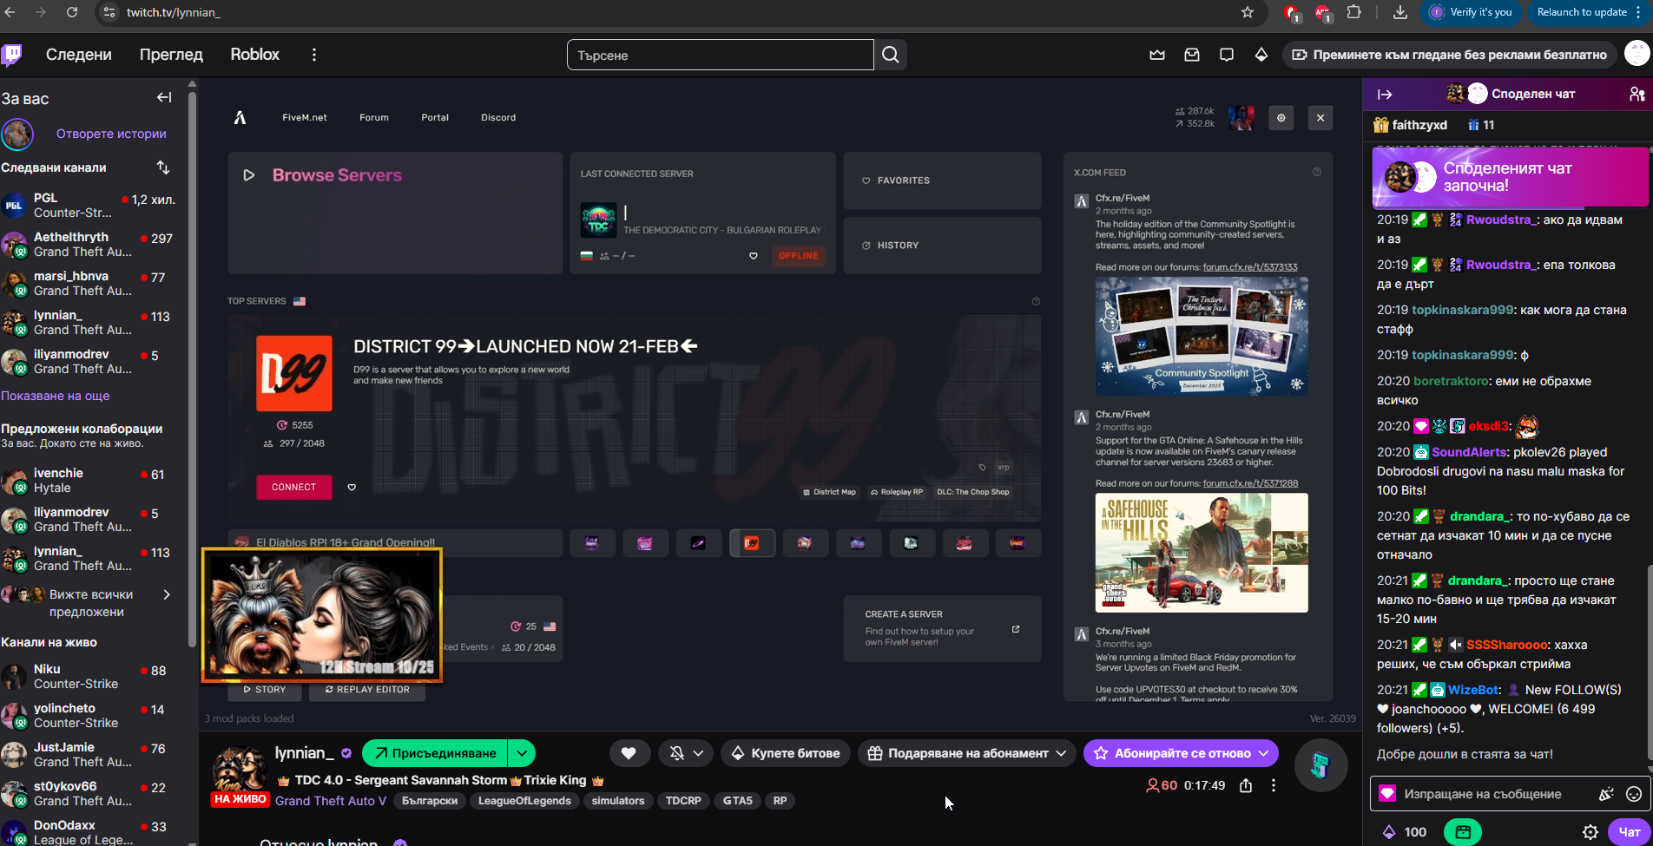The height and width of the screenshot is (846, 1653).
Task: Click the LeagueOfLegends stream tag
Action: (x=524, y=801)
